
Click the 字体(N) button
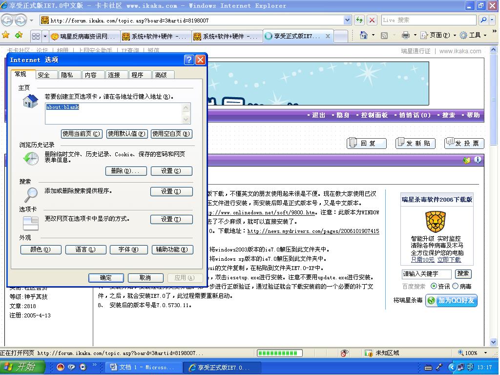pos(128,250)
